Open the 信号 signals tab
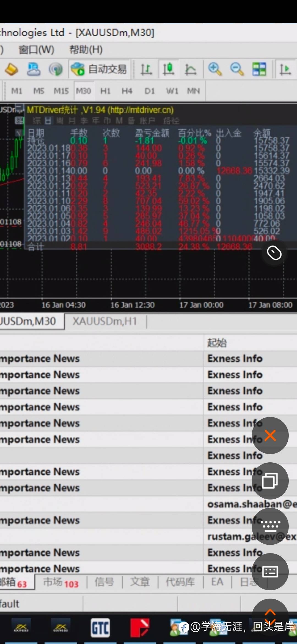Viewport: 297px width, 644px height. pyautogui.click(x=104, y=582)
